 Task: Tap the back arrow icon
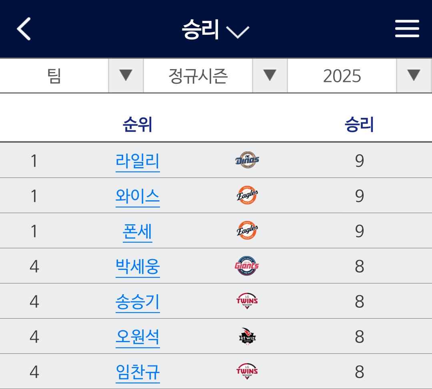point(24,29)
